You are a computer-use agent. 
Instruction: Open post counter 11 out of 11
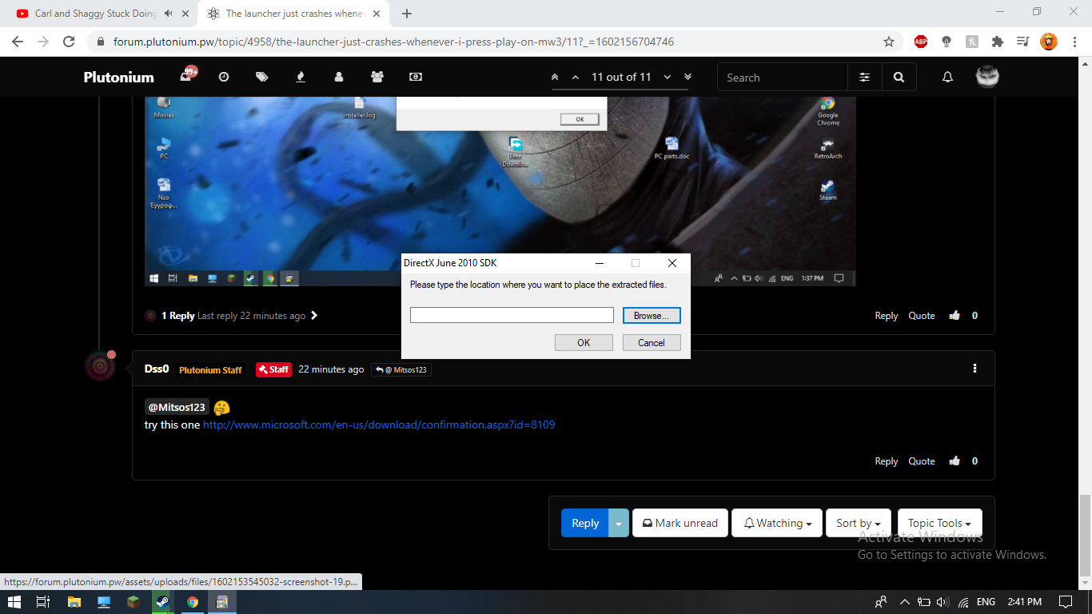pos(621,77)
